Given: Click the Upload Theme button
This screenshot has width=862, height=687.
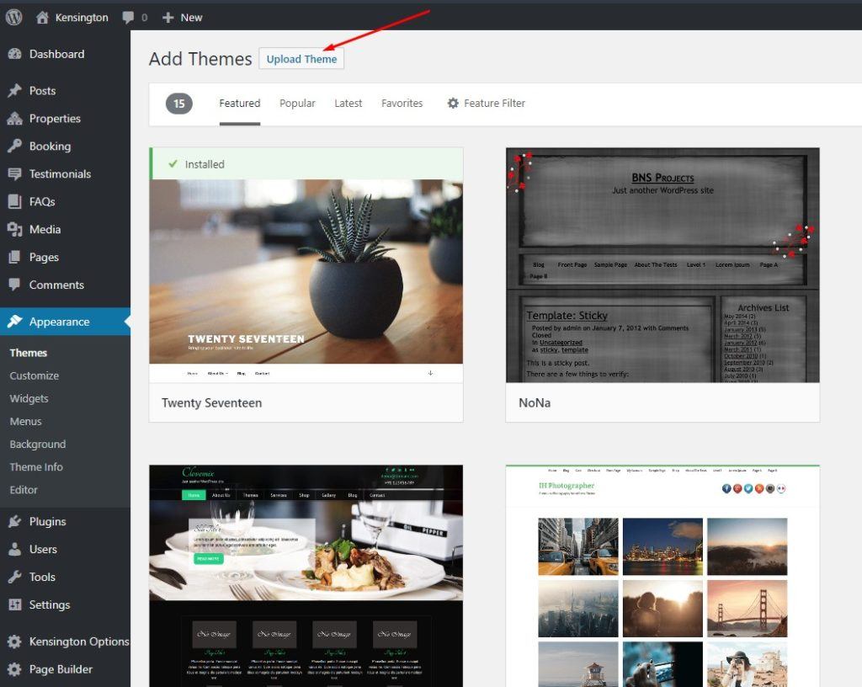Looking at the screenshot, I should pyautogui.click(x=301, y=59).
